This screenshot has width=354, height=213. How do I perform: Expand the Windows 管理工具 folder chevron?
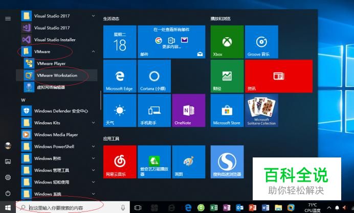(x=93, y=170)
